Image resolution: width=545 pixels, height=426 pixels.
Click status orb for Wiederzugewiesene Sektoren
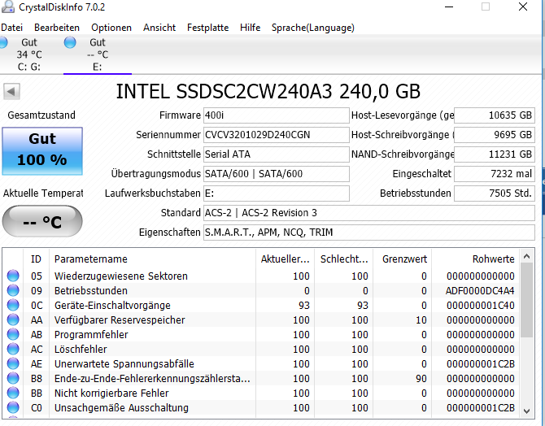point(13,276)
